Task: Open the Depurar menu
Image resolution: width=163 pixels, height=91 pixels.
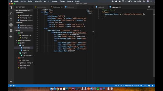Action: (x=55, y=1)
